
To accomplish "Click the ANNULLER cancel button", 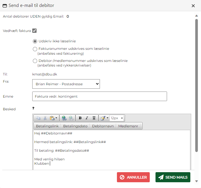I will coord(133,177).
